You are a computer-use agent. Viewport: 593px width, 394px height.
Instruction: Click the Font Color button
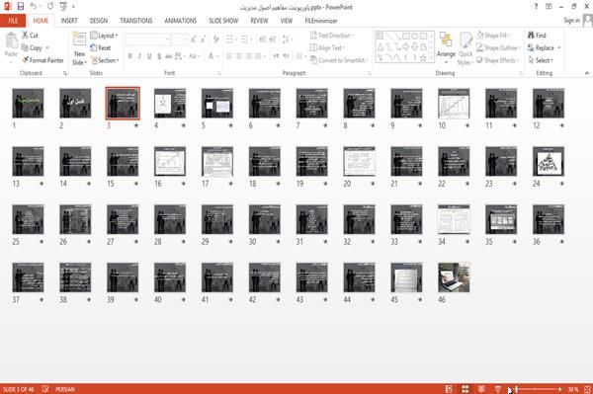[212, 56]
